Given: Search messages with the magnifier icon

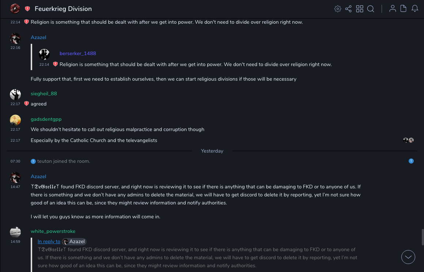Looking at the screenshot, I should tap(371, 9).
